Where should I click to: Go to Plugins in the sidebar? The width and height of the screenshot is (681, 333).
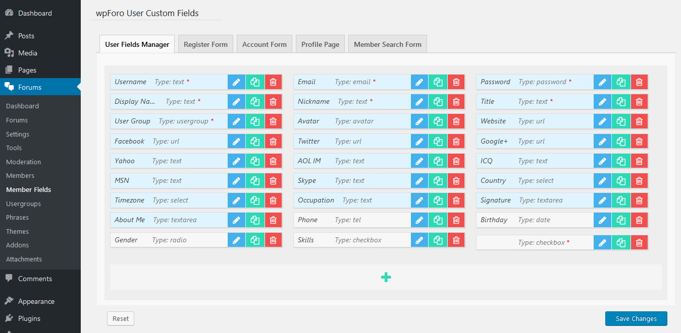coord(29,318)
